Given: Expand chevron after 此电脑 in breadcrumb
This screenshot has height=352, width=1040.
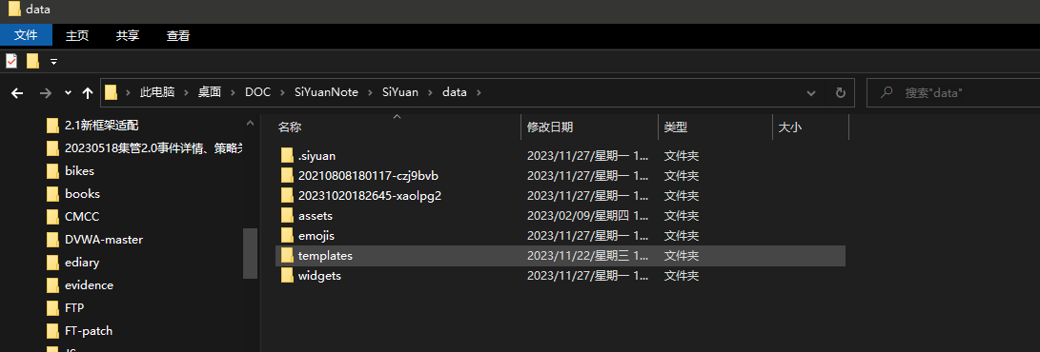Looking at the screenshot, I should (x=186, y=92).
